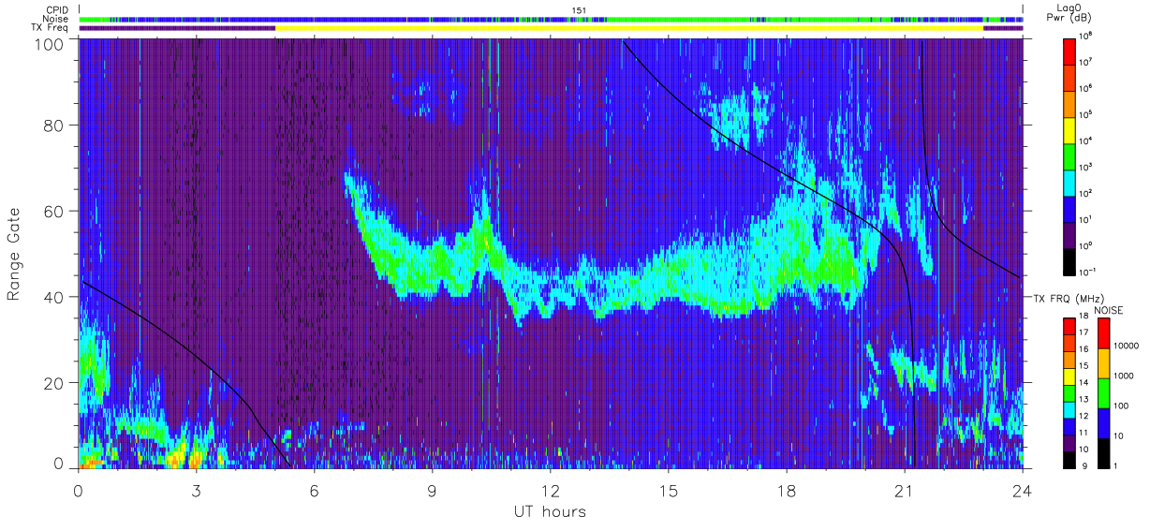
Task: Click the '17' label on TX FRQ colorbar
Action: (x=1084, y=332)
